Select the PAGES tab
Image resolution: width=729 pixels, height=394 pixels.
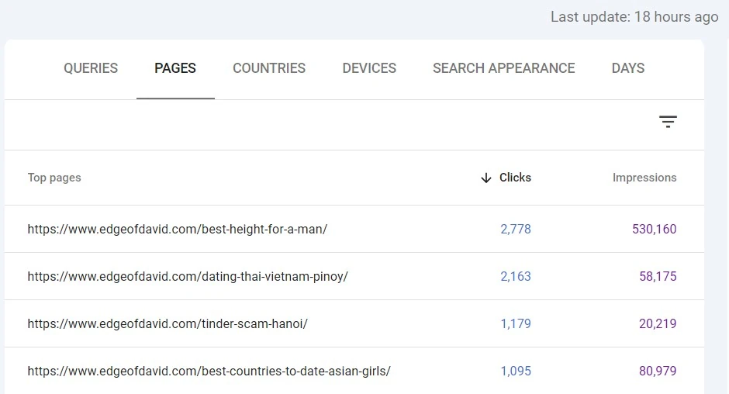(175, 68)
